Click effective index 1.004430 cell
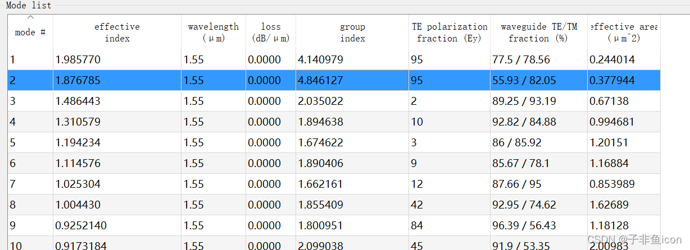The width and height of the screenshot is (690, 250). (x=117, y=205)
